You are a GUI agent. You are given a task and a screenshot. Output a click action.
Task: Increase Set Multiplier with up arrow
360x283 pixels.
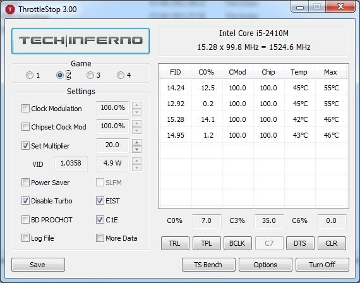point(137,142)
